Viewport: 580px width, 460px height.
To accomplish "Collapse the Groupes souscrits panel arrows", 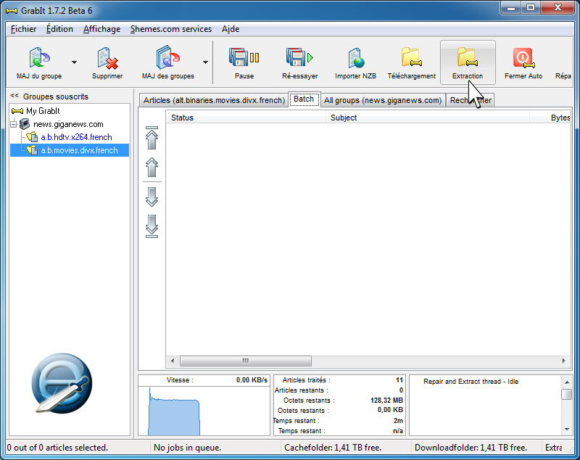I will pos(14,96).
